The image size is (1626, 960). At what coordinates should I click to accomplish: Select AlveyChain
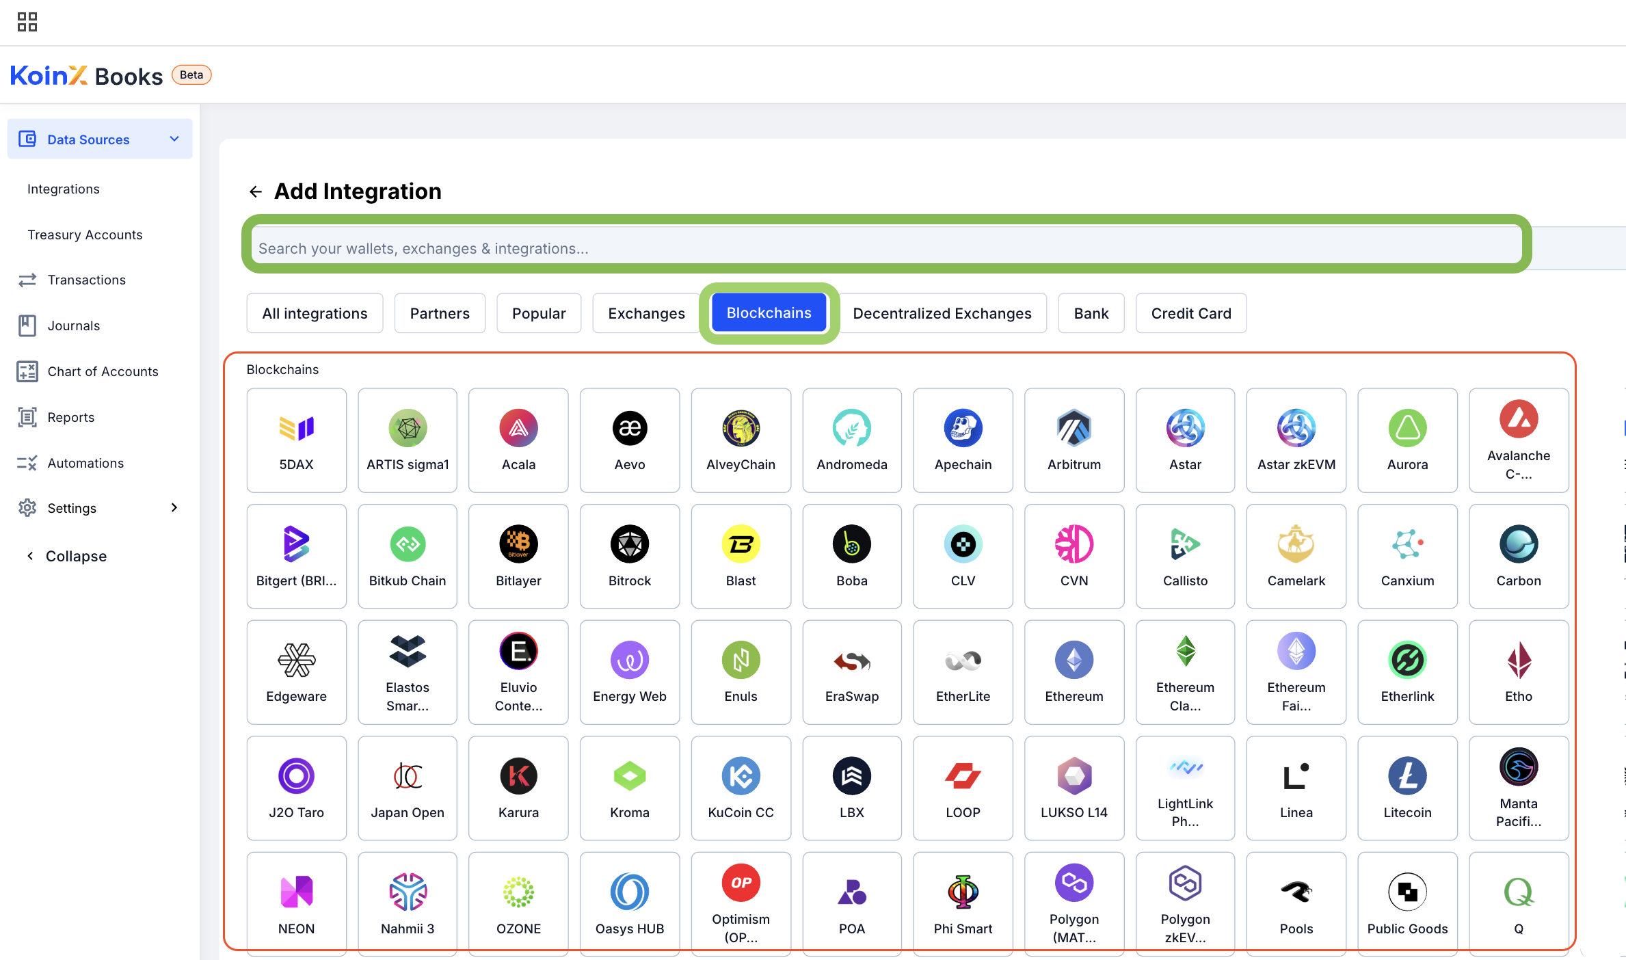coord(741,440)
